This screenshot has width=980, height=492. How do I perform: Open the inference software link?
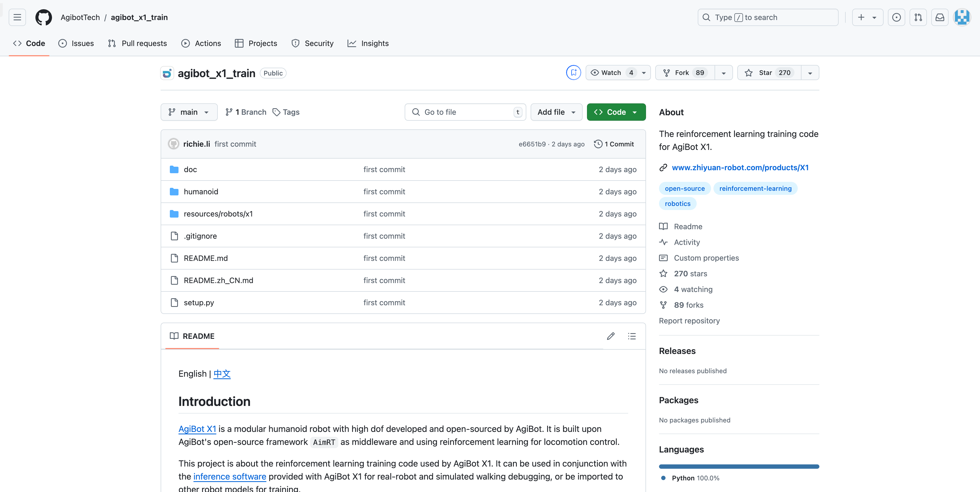pyautogui.click(x=229, y=476)
